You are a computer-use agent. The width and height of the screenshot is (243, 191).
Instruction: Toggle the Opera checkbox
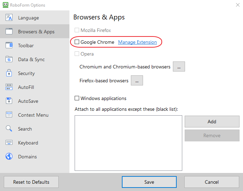[77, 54]
